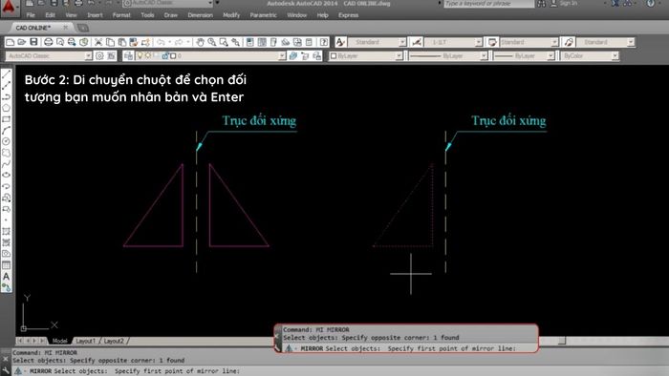
Task: Click the AutoCAD application menu logo
Action: (x=10, y=7)
